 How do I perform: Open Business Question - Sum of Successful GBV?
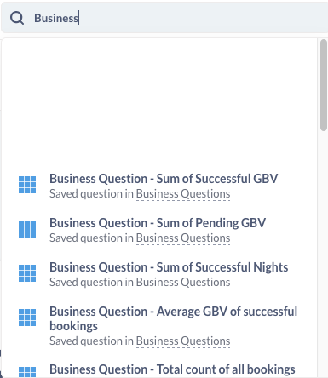(164, 179)
